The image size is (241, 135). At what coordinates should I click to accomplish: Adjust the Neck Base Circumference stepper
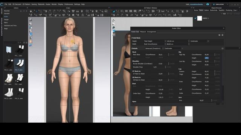[x=169, y=54]
